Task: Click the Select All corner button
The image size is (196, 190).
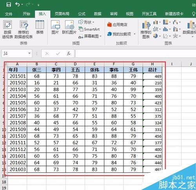Action: (5, 64)
